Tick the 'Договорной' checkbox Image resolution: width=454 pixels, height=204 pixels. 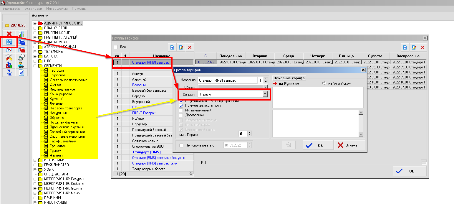pyautogui.click(x=181, y=115)
